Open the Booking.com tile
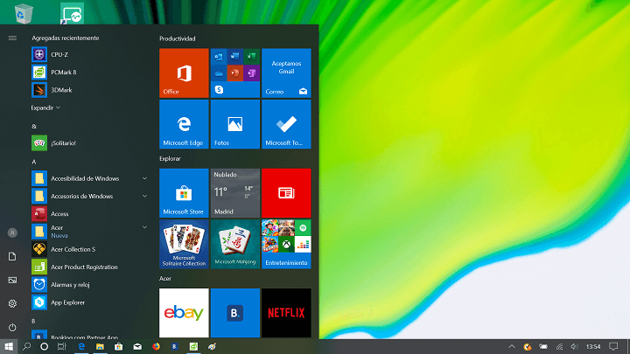The image size is (630, 354). click(x=235, y=313)
